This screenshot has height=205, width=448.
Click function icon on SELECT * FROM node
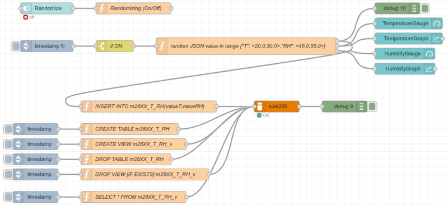click(87, 197)
